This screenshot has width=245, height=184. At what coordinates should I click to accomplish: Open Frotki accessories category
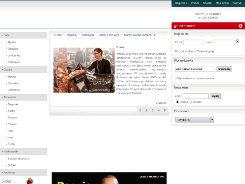11,144
